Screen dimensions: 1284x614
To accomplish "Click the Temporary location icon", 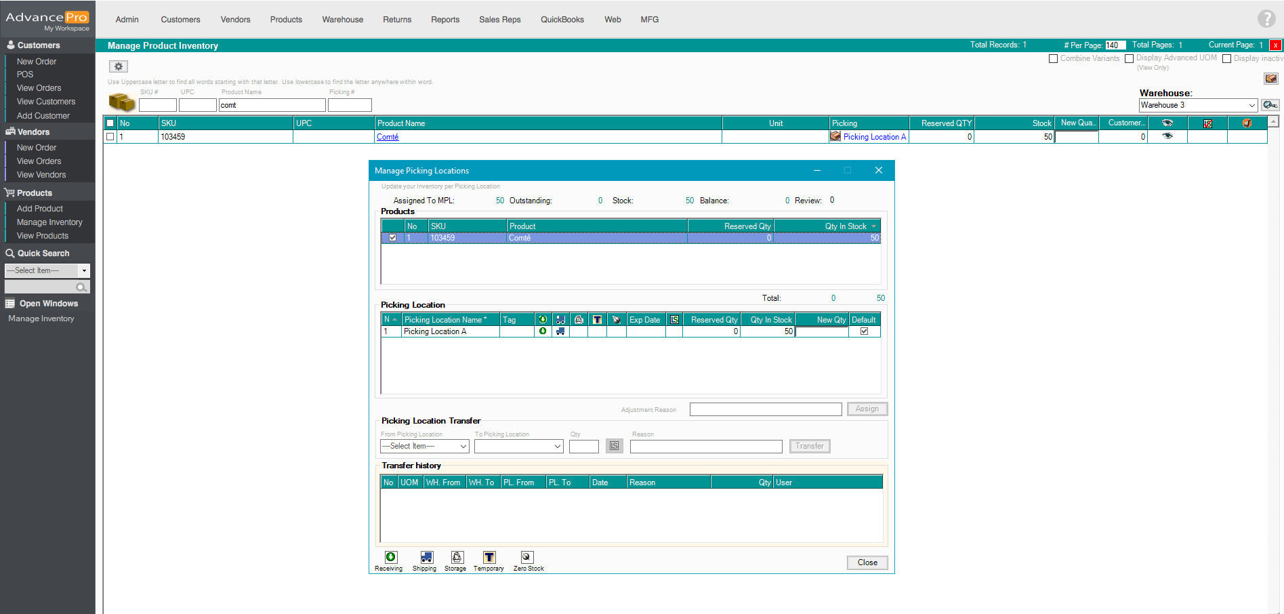I will pyautogui.click(x=489, y=557).
